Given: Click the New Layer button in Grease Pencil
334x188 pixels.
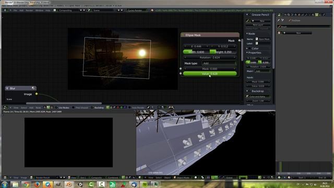Looking at the screenshot, I should [258, 25].
